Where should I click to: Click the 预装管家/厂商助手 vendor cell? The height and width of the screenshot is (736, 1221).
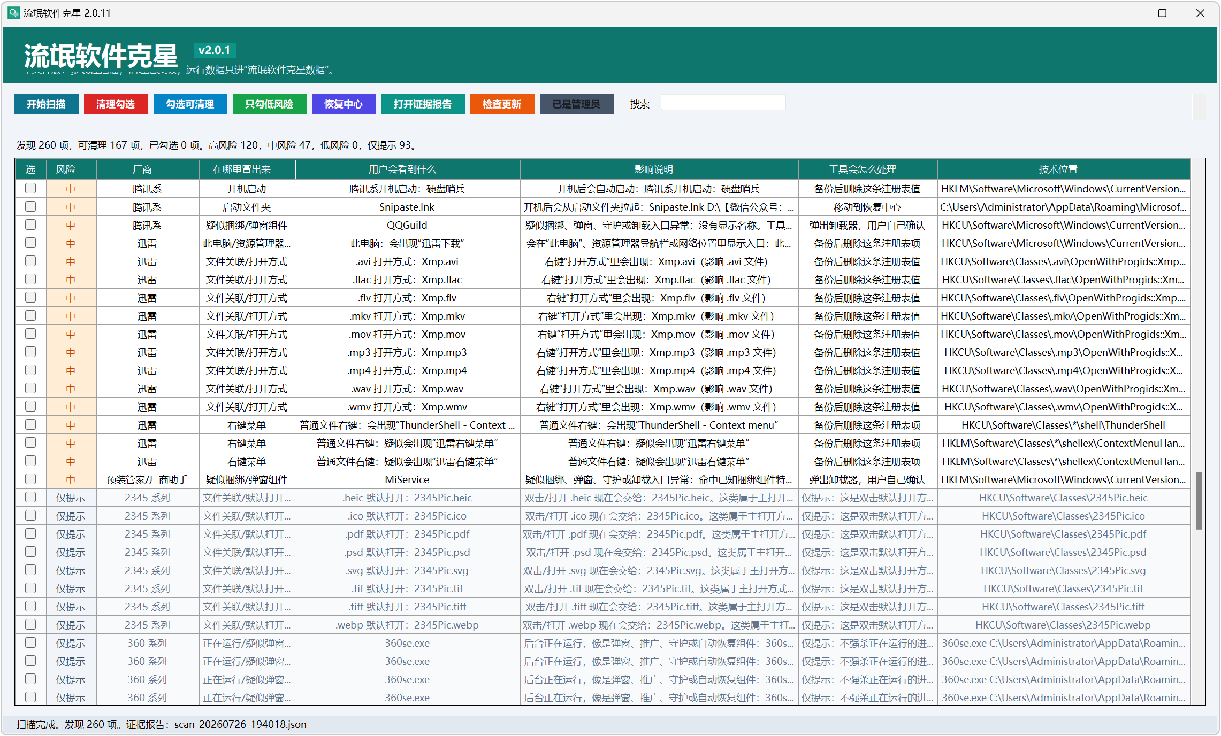[147, 480]
